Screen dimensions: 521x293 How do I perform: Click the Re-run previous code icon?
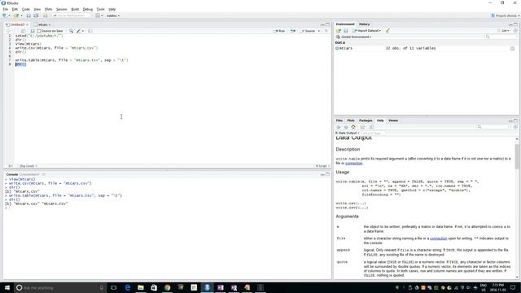point(293,31)
